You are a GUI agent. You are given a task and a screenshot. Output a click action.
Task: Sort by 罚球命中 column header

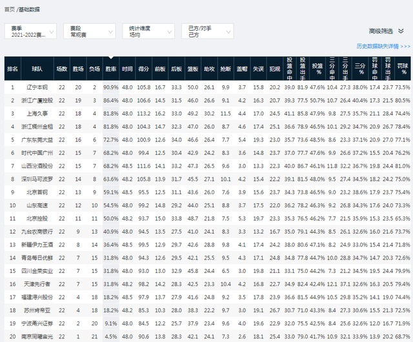374,69
